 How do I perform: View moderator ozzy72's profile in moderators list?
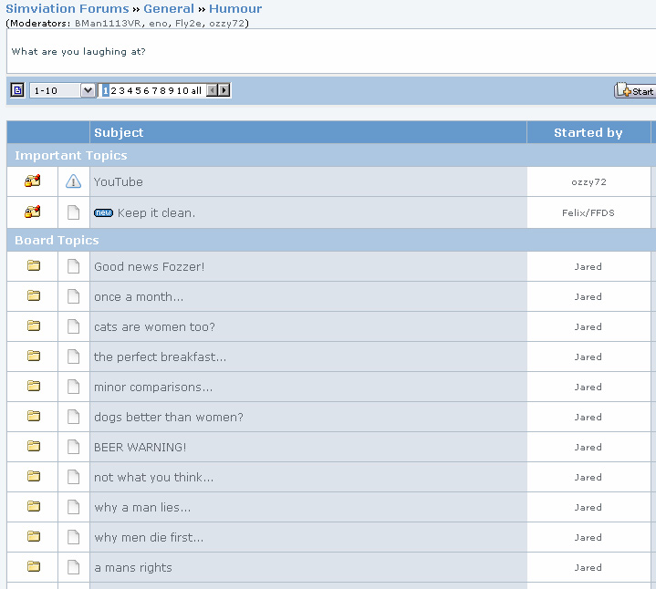228,23
